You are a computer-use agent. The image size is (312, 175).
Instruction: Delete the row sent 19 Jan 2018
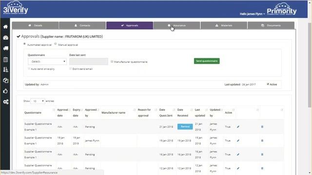262,140
